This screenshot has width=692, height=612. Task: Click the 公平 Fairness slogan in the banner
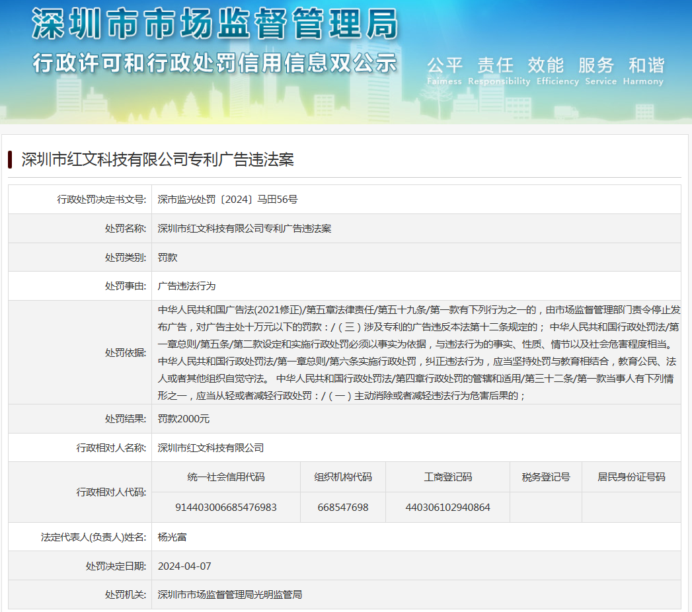click(x=444, y=71)
